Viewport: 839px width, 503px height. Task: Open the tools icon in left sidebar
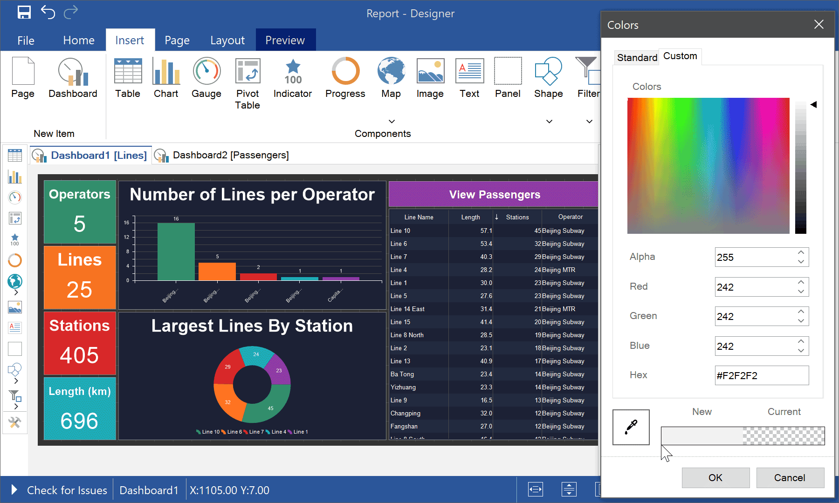point(15,422)
